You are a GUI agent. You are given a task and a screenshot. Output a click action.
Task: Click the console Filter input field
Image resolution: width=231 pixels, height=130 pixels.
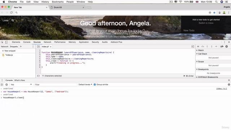coord(56,84)
